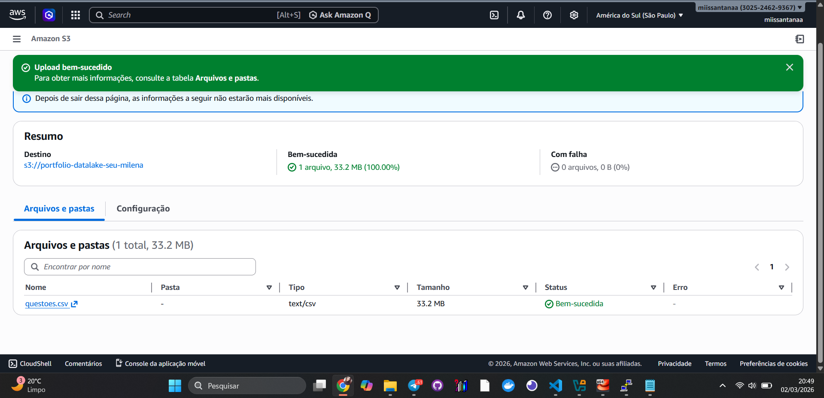Switch to the Configuração tab
The height and width of the screenshot is (398, 824).
tap(143, 209)
